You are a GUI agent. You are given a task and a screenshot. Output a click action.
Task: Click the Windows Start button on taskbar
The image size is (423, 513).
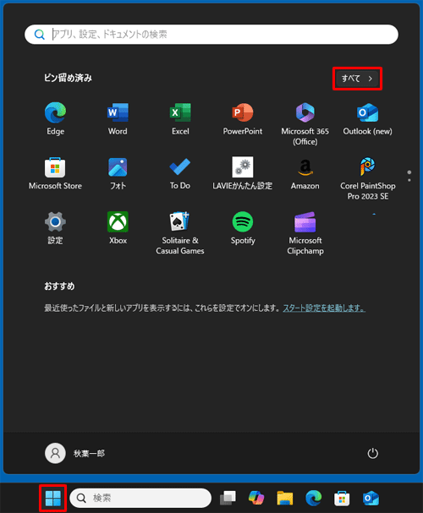click(53, 498)
